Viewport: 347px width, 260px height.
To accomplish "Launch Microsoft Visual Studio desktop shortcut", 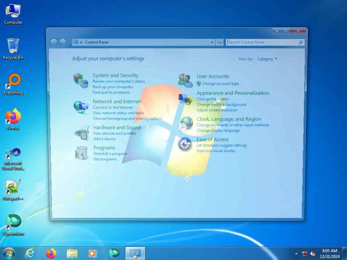I will pyautogui.click(x=13, y=159).
